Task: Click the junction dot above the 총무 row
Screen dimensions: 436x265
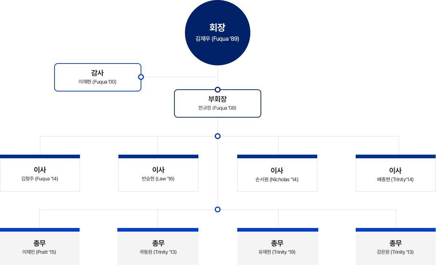Action: coord(218,209)
